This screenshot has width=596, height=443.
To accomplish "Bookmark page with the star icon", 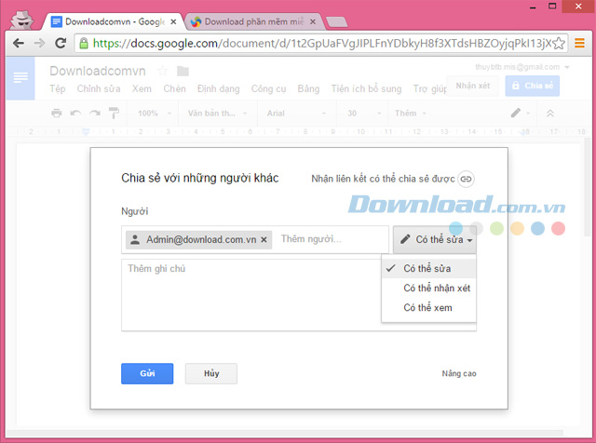I will pyautogui.click(x=559, y=44).
